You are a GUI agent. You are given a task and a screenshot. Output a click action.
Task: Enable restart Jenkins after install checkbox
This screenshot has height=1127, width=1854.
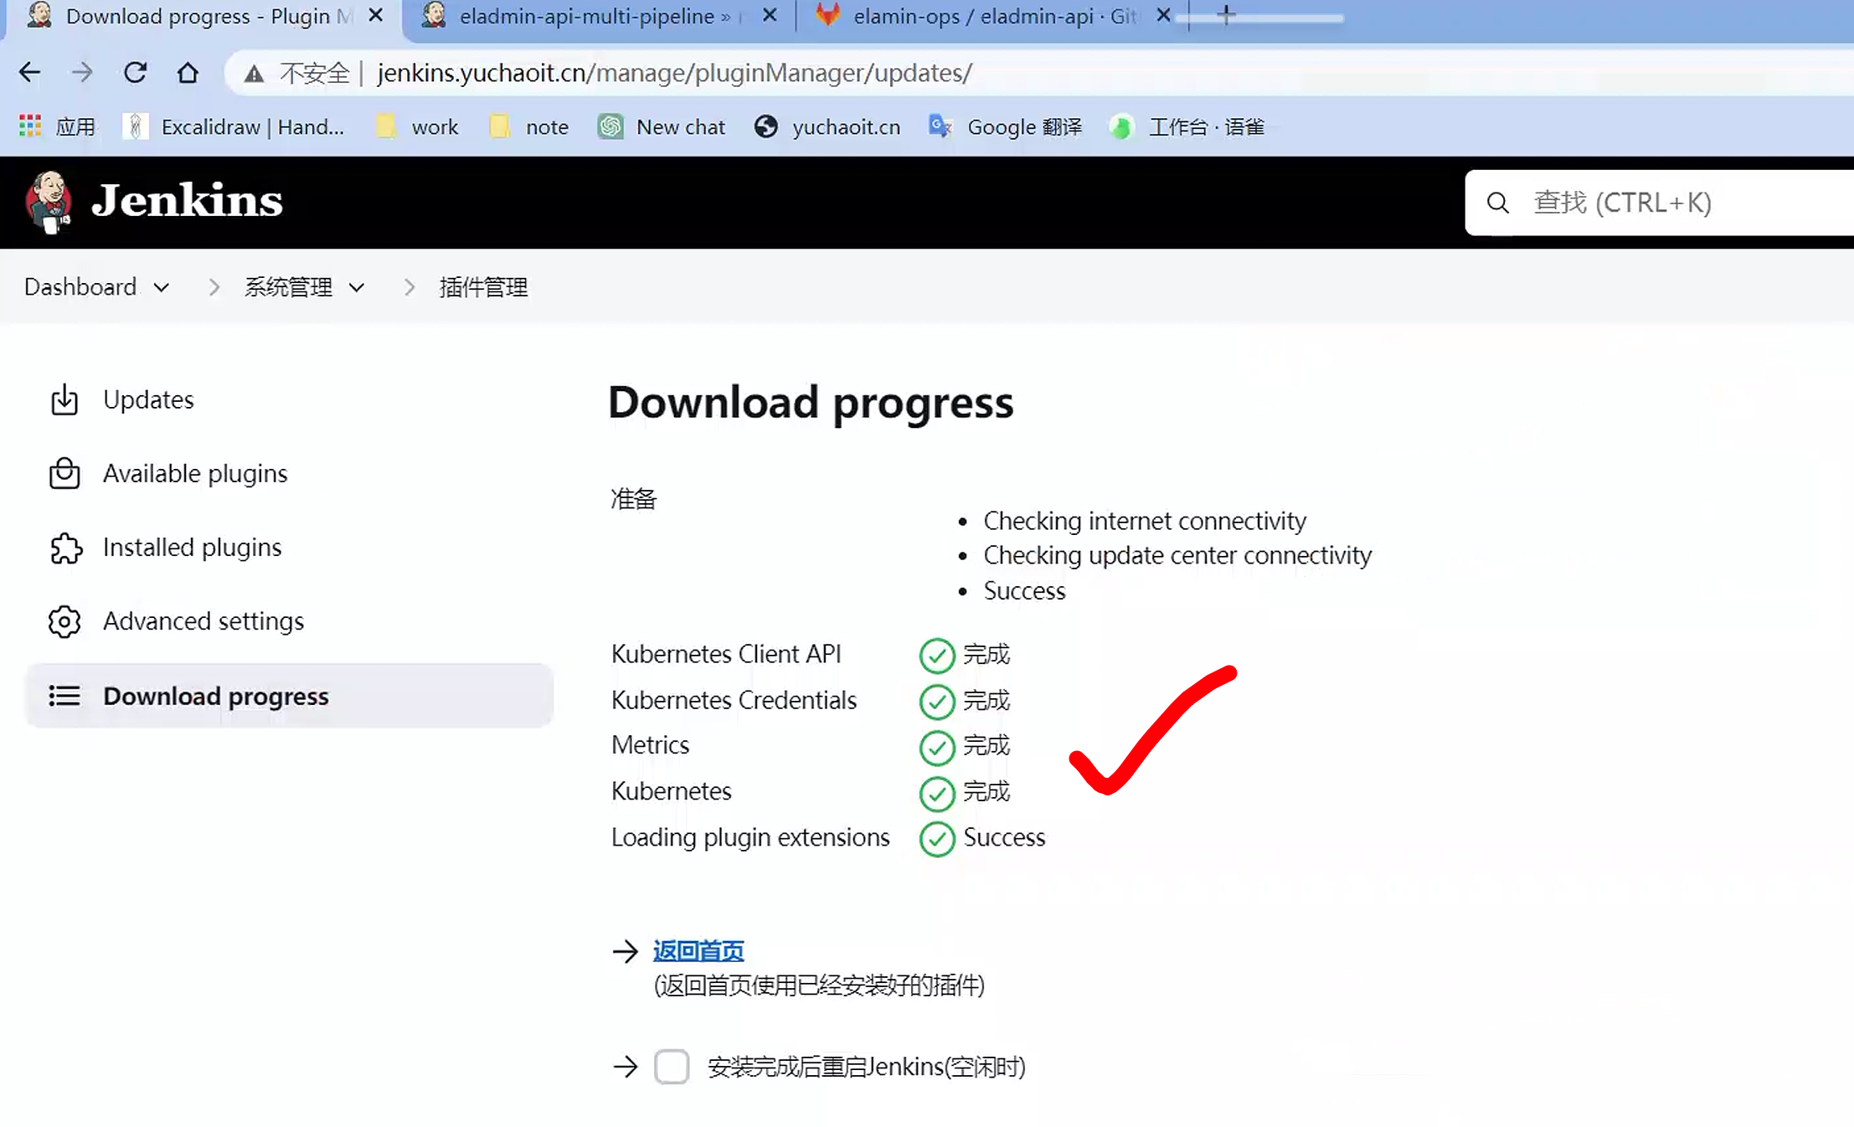tap(672, 1067)
